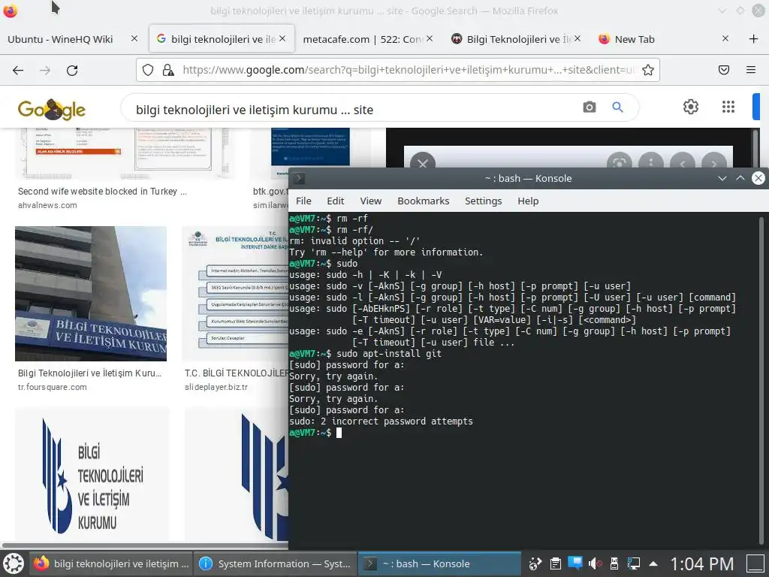Image resolution: width=769 pixels, height=577 pixels.
Task: Click the muted volume tray icon
Action: click(595, 563)
